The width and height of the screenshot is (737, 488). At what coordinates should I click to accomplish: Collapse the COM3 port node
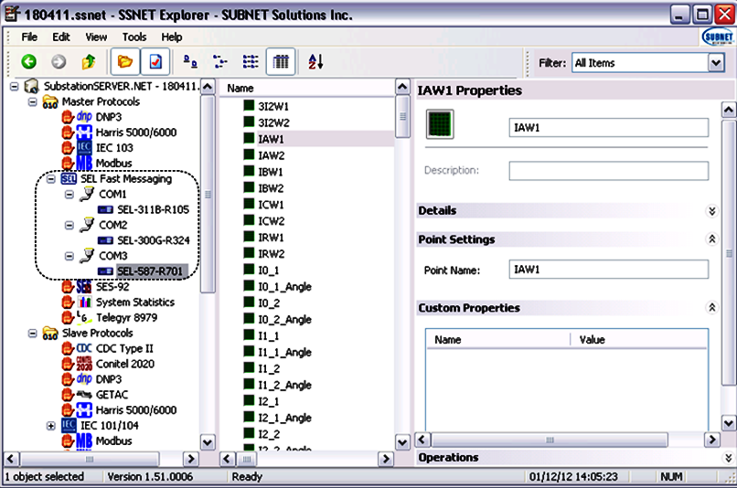[69, 257]
